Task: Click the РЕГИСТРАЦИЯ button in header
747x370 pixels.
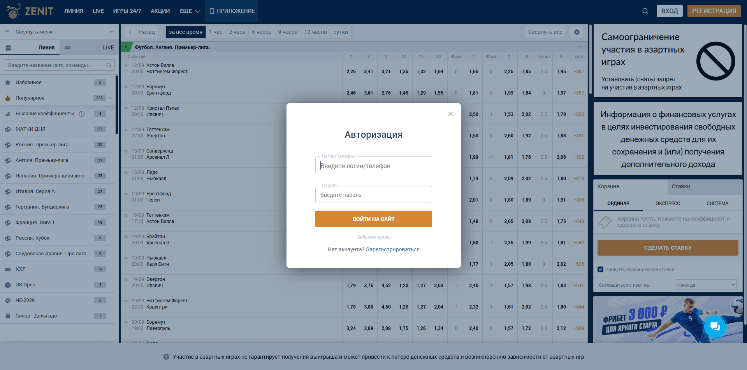Action: pyautogui.click(x=714, y=11)
